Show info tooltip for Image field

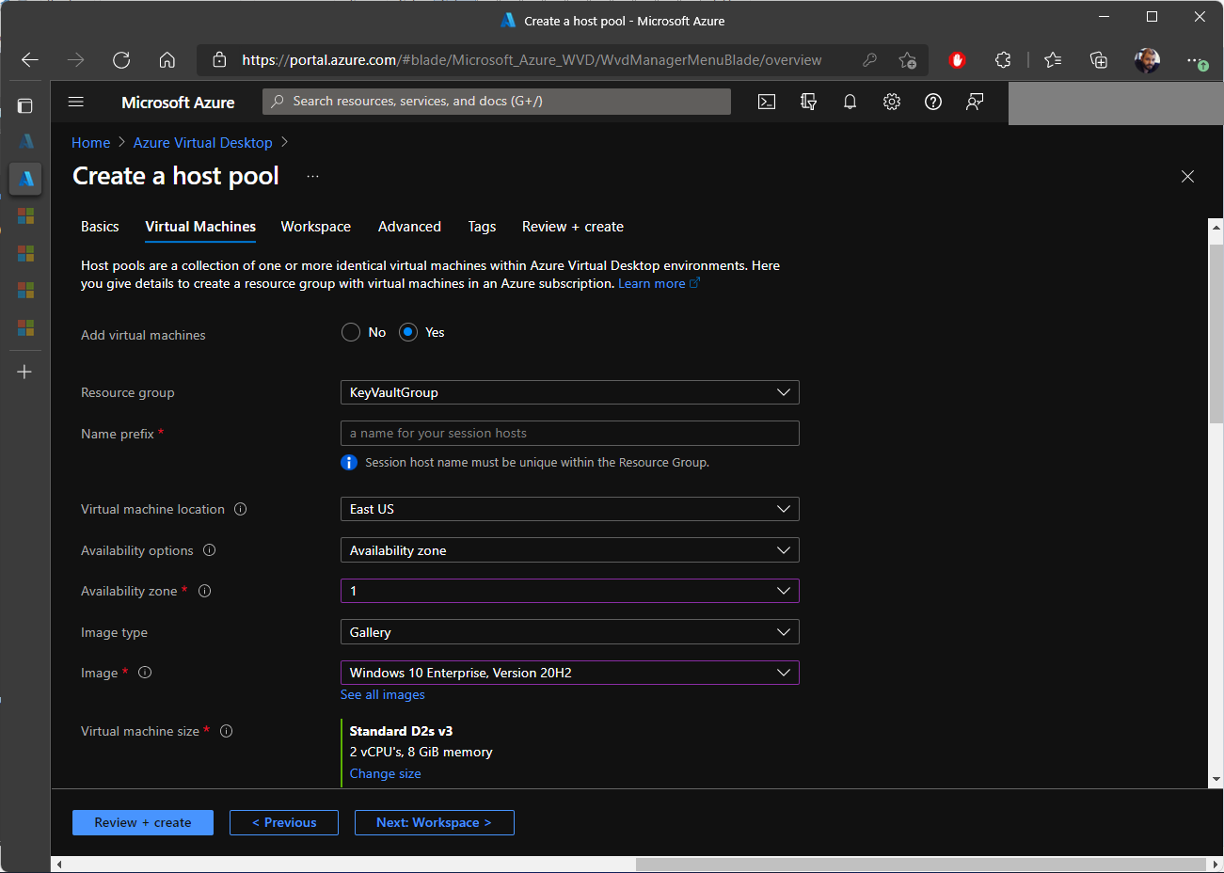pos(145,673)
